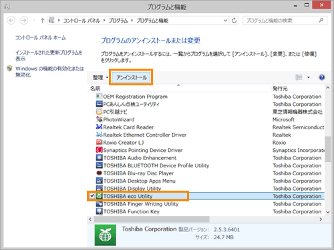Open コントロール パネル ホーム link
The width and height of the screenshot is (334, 250).
tap(40, 37)
